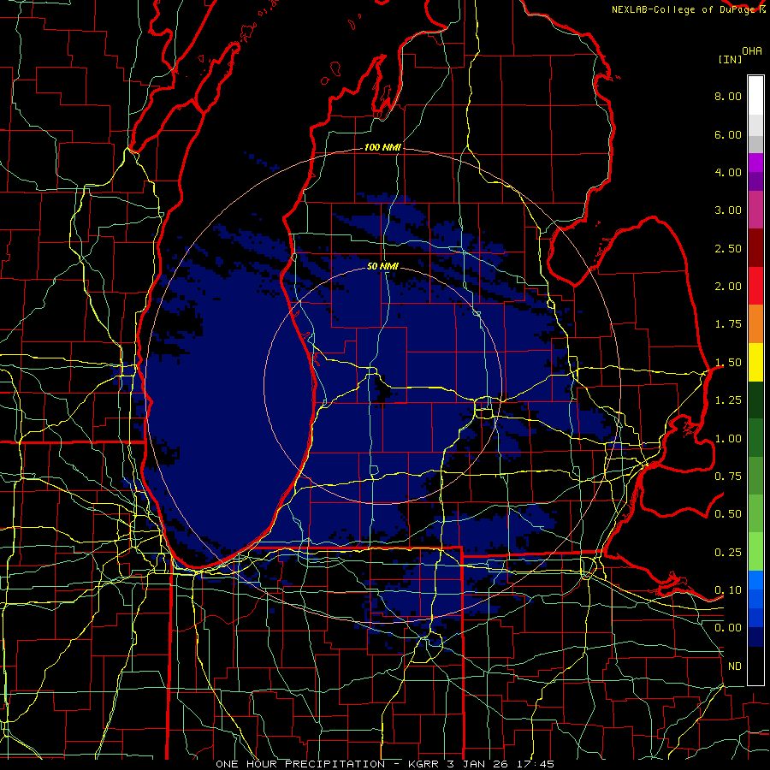Click the 8.00 legend value
This screenshot has height=770, width=770.
[728, 96]
